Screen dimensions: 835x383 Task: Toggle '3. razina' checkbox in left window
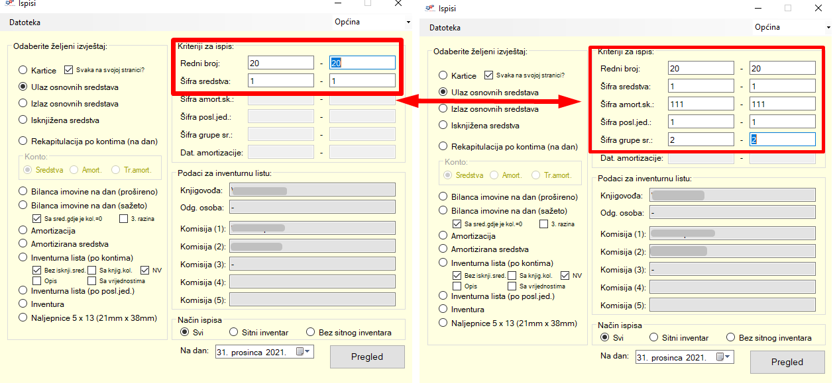point(124,218)
